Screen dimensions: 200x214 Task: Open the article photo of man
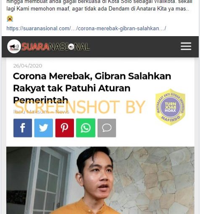[100, 180]
